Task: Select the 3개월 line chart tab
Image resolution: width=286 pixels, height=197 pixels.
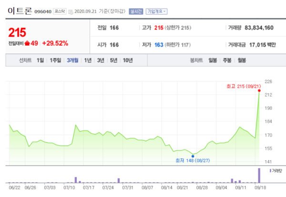Action: tap(72, 60)
